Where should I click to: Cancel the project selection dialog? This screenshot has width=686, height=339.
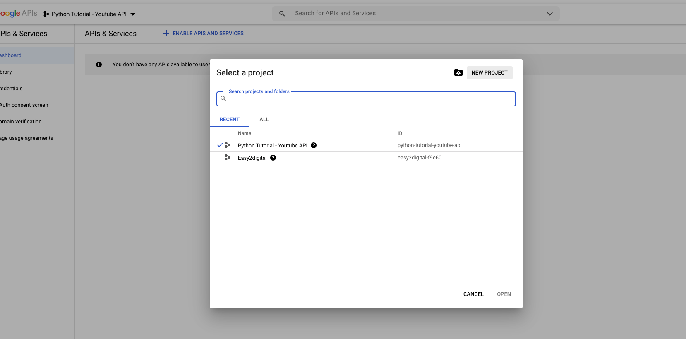point(473,294)
